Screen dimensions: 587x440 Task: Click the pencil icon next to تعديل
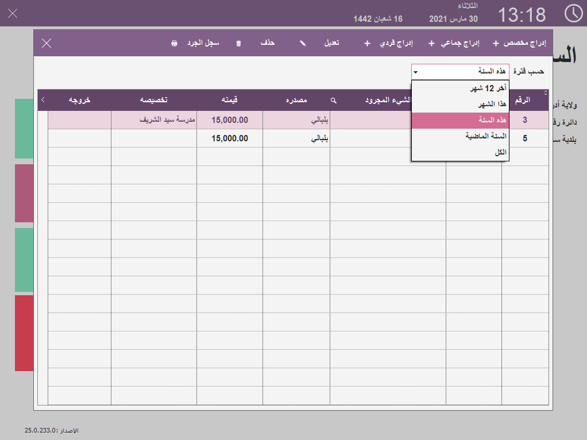pos(303,43)
